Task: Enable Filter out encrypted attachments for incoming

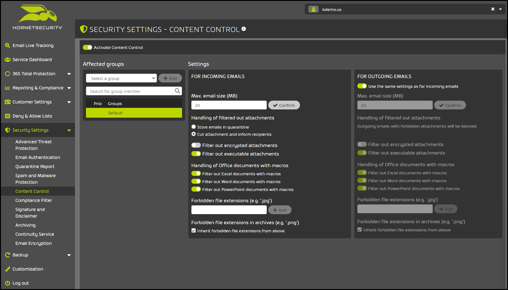Action: [196, 145]
